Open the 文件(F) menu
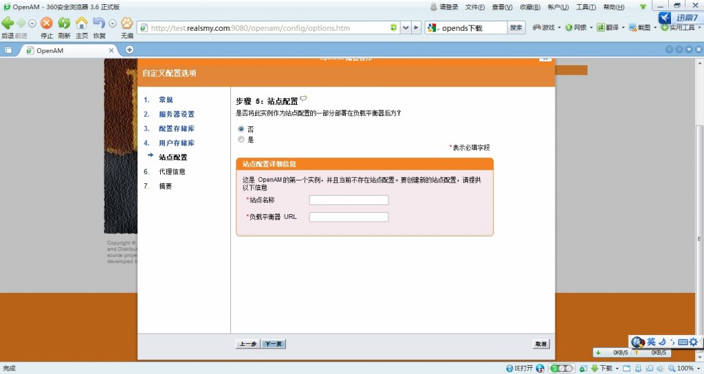This screenshot has width=704, height=374. (474, 7)
